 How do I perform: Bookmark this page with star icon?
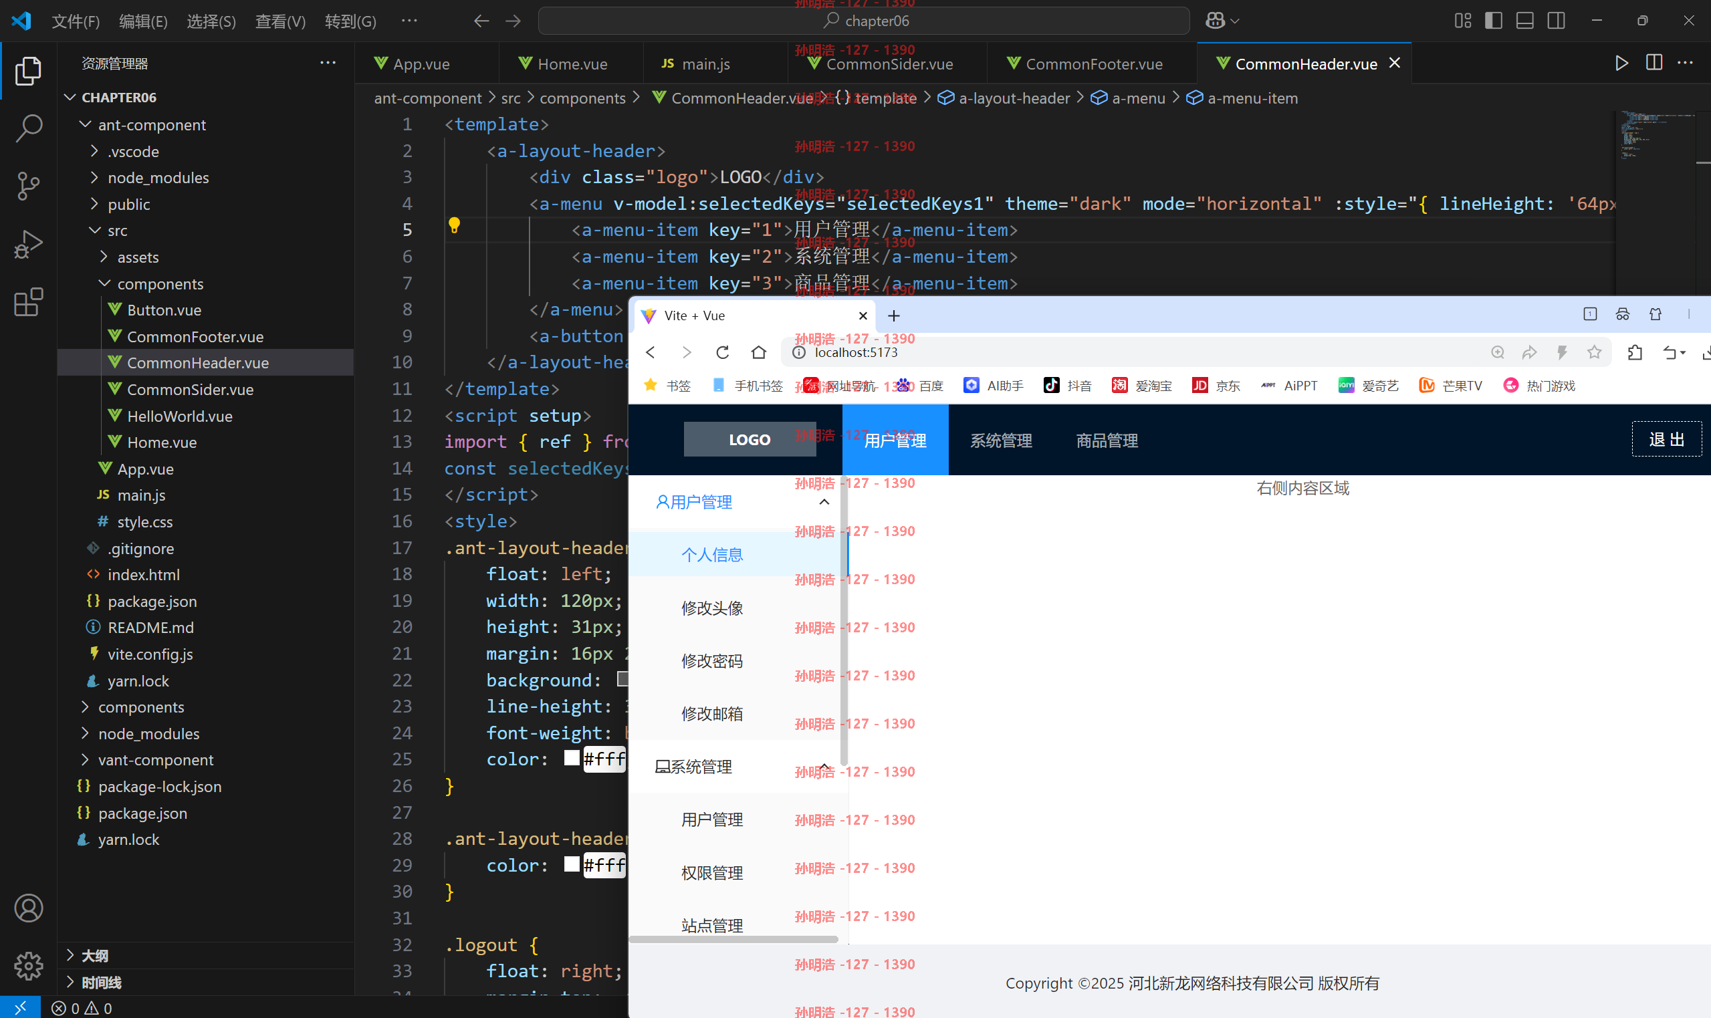1594,353
